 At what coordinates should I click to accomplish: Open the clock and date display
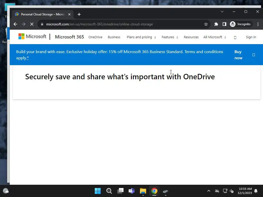point(245,191)
